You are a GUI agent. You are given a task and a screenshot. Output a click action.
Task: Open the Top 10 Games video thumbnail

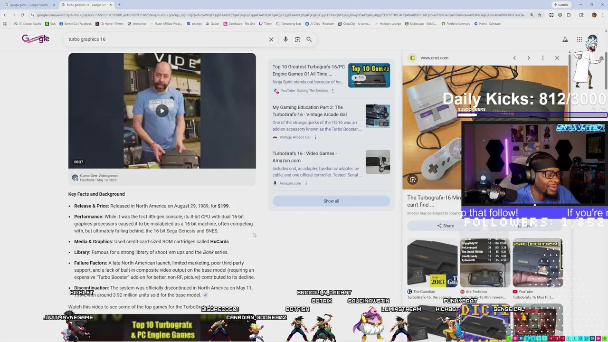click(x=369, y=75)
